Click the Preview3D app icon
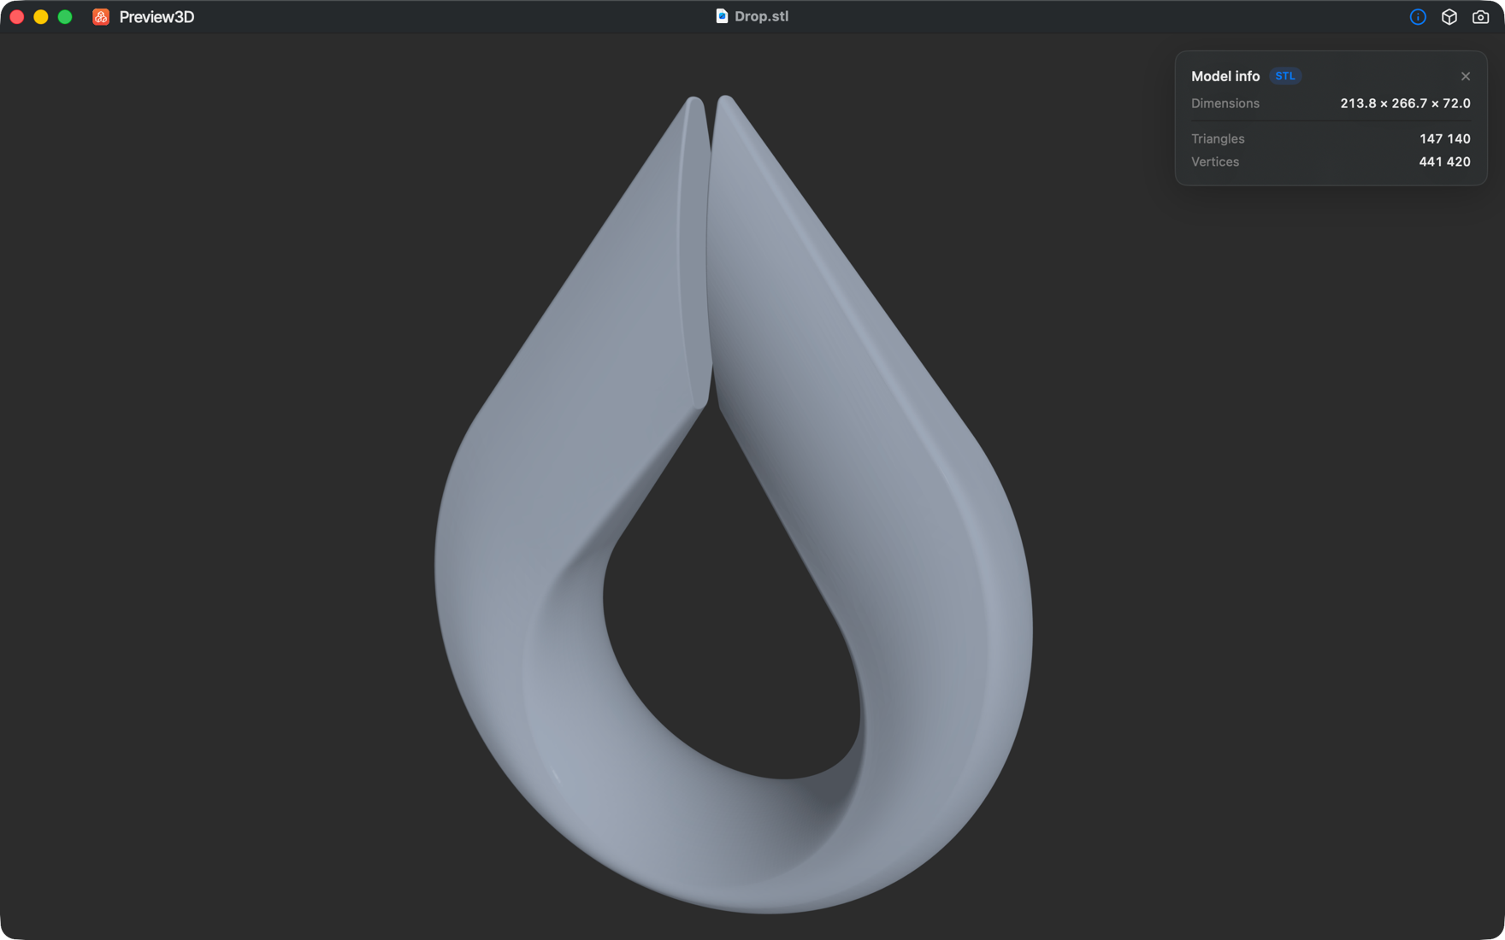Image resolution: width=1505 pixels, height=940 pixels. tap(101, 17)
